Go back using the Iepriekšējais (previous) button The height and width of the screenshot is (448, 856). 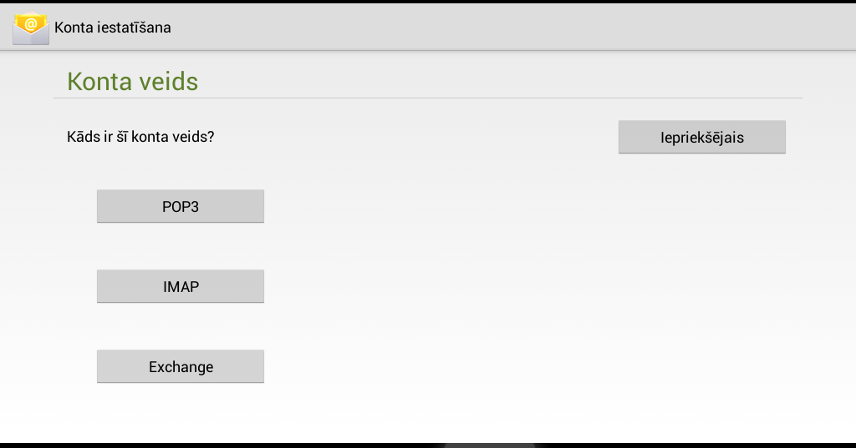701,138
